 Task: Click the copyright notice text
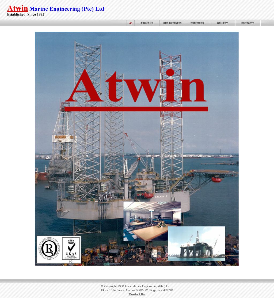tap(137, 286)
